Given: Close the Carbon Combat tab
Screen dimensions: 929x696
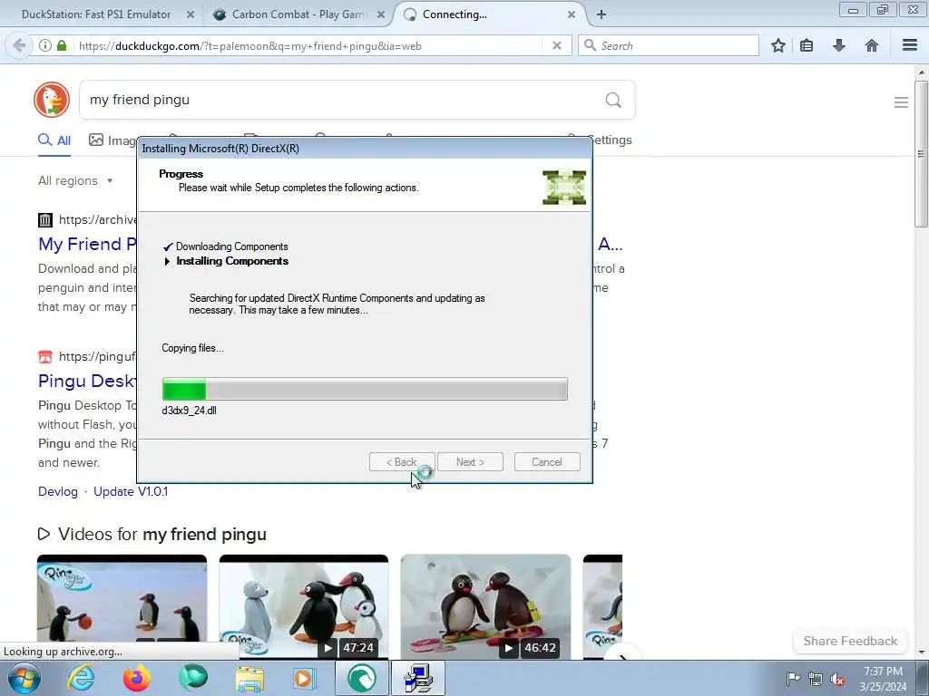Looking at the screenshot, I should (x=381, y=14).
